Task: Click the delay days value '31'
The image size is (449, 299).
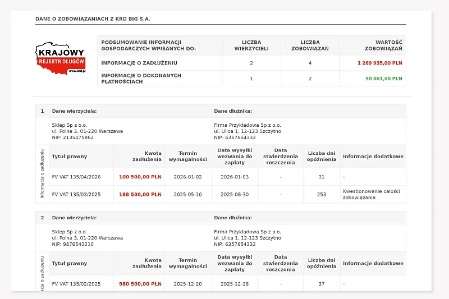Action: [322, 177]
